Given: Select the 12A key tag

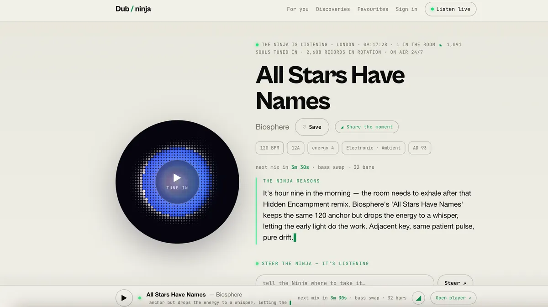Looking at the screenshot, I should click(295, 148).
